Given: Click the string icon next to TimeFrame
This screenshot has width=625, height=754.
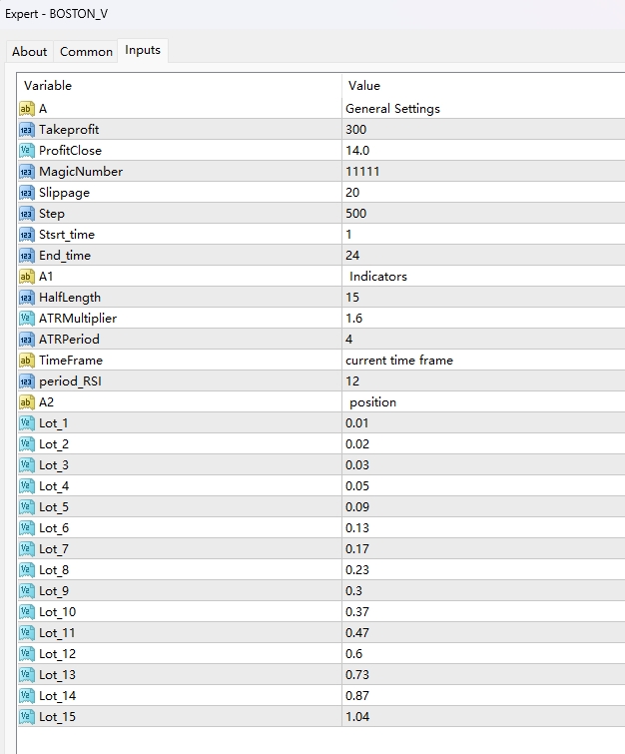Looking at the screenshot, I should click(26, 361).
